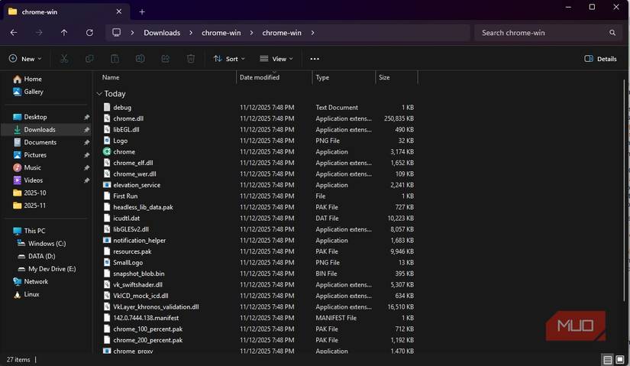This screenshot has height=366, width=630.
Task: Open the Sort dropdown menu
Action: click(x=228, y=59)
